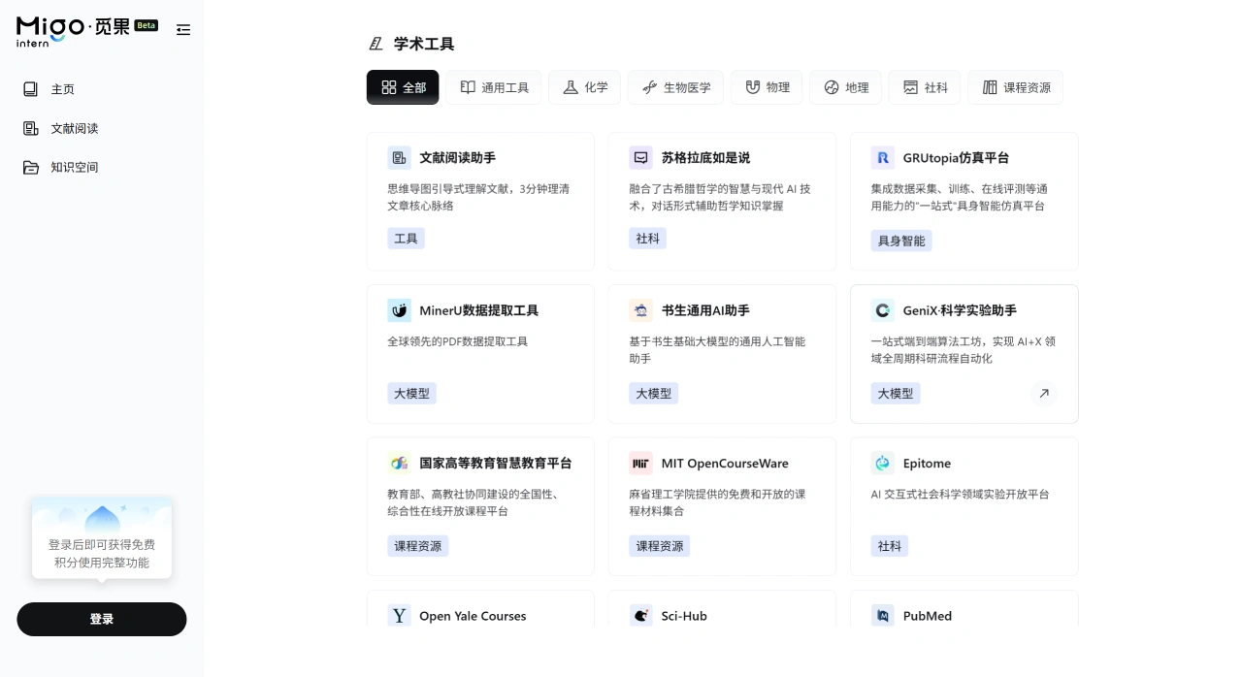Click the GRUtopia仿真平台 logo icon
Viewport: 1242px width, 677px height.
882,158
